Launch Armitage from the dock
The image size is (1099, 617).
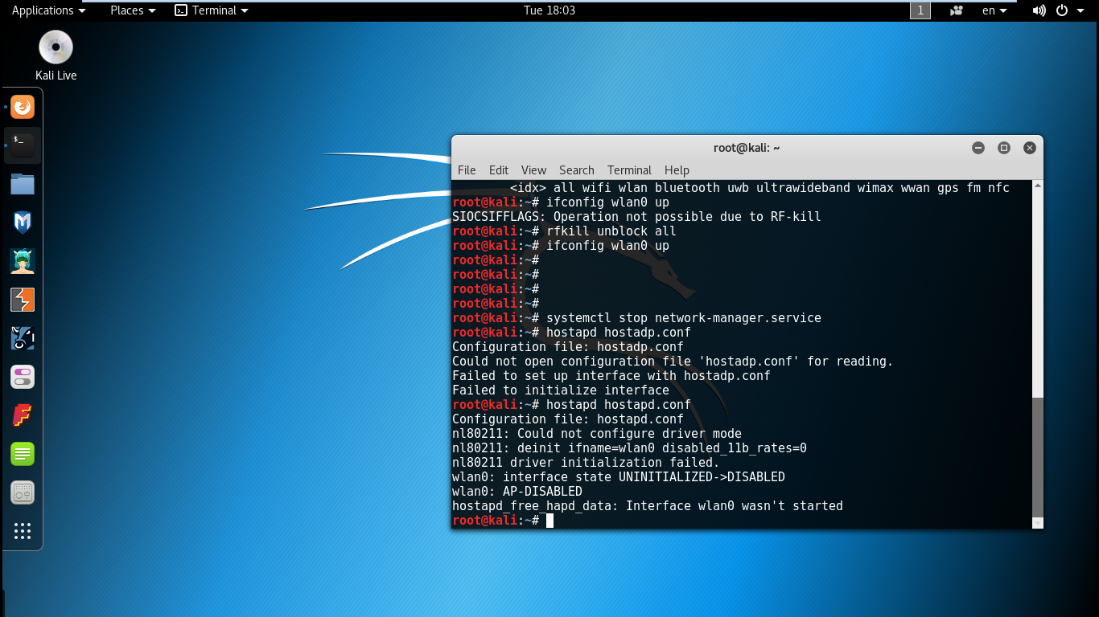[23, 260]
